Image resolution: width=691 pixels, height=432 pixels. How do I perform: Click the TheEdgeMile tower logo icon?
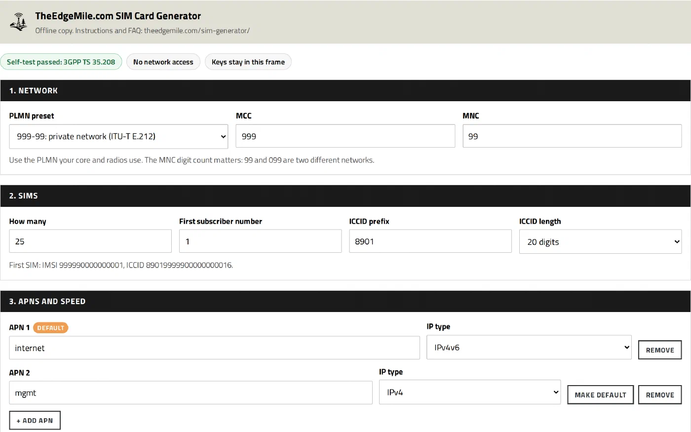[x=19, y=22]
